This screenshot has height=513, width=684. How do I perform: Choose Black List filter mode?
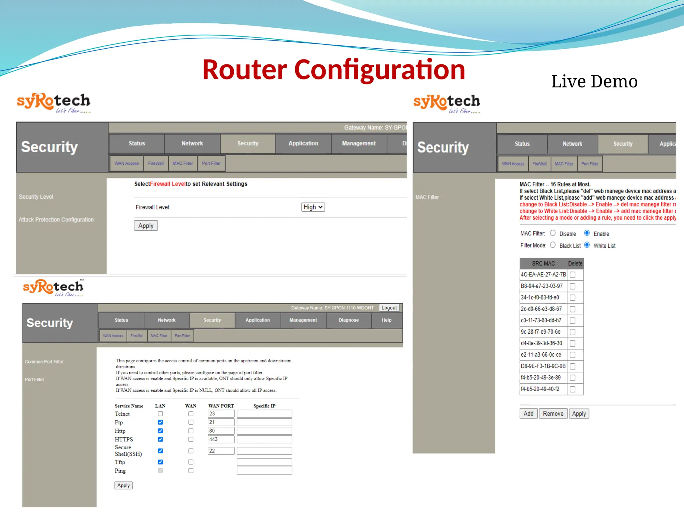553,245
